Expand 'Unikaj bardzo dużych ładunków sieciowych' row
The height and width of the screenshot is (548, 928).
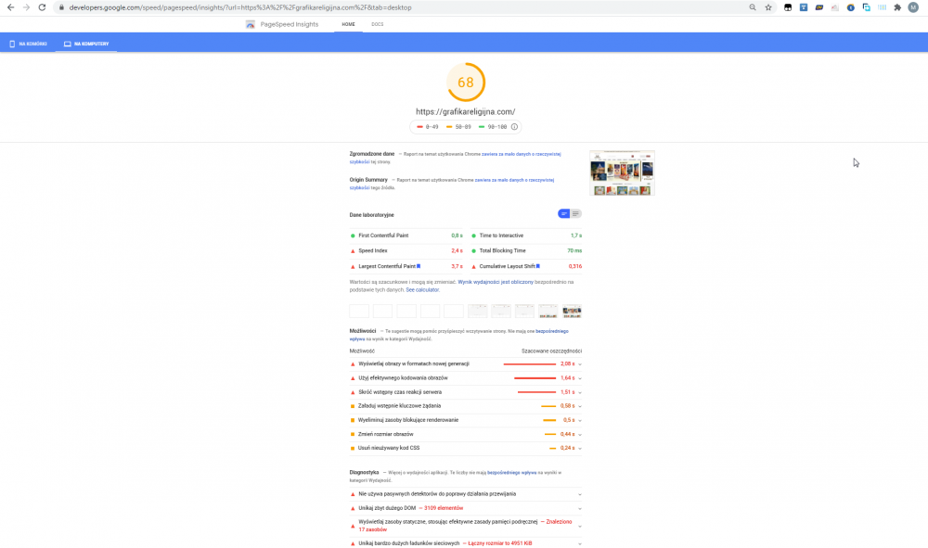466,542
